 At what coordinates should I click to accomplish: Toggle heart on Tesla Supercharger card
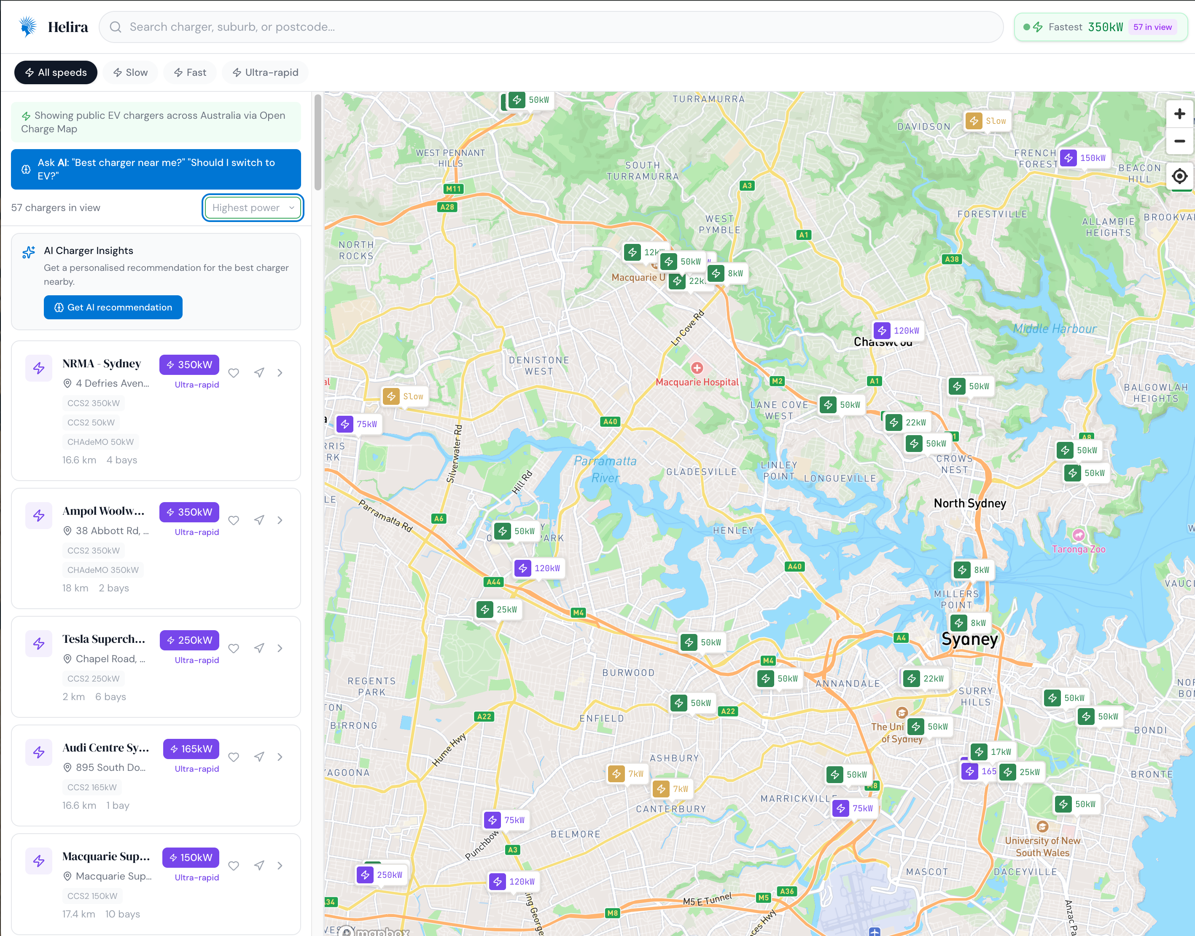[x=234, y=648]
